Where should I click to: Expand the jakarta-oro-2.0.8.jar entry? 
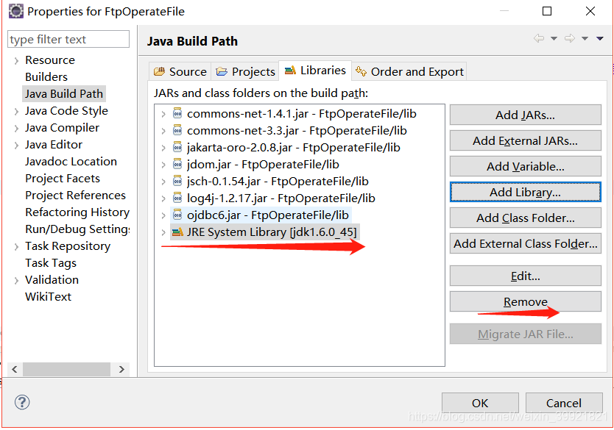[163, 148]
